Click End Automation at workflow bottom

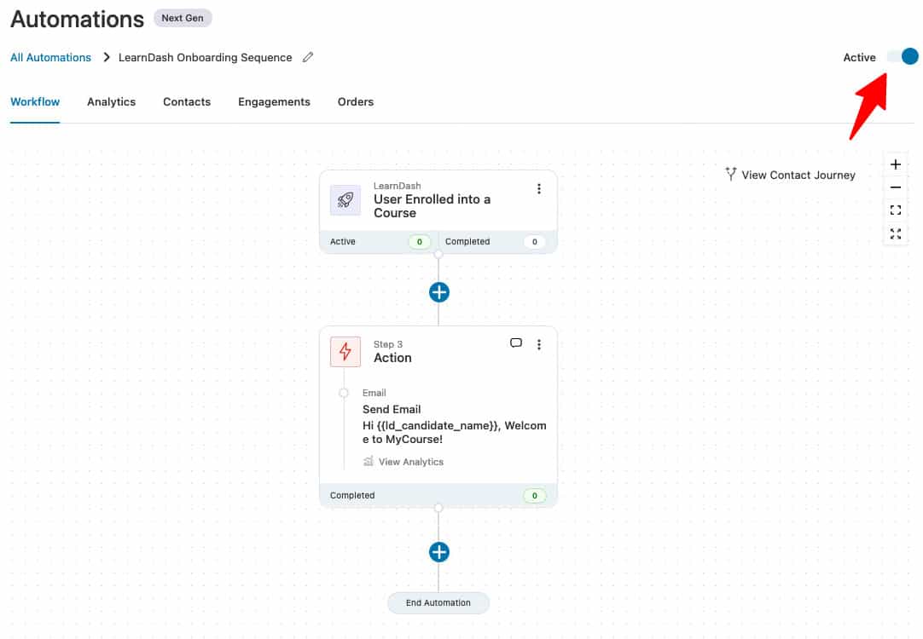tap(438, 602)
